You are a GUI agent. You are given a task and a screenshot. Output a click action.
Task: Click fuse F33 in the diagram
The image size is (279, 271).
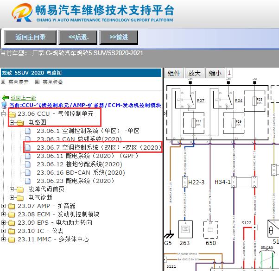pyautogui.click(x=194, y=123)
